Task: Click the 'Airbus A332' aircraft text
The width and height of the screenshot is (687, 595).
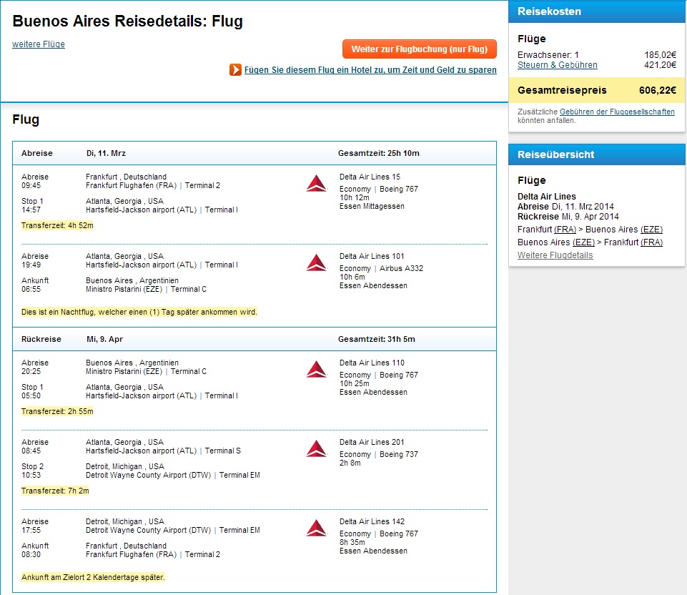Action: [401, 268]
